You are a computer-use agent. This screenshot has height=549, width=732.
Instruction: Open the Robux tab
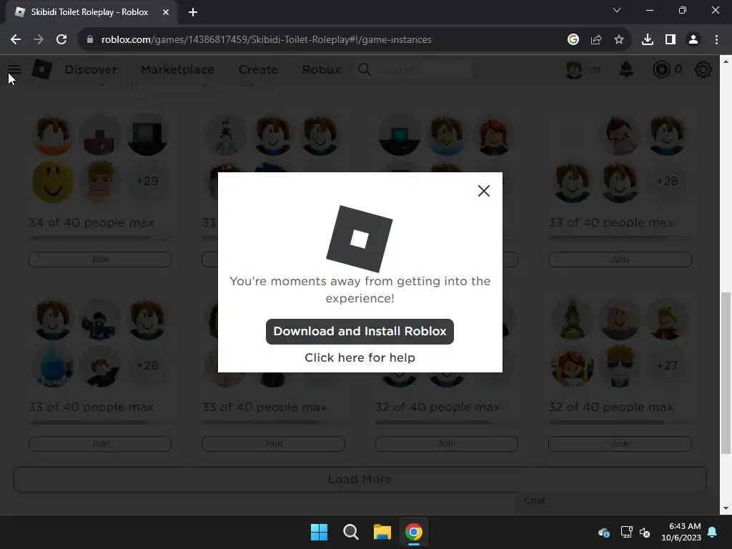click(x=321, y=69)
